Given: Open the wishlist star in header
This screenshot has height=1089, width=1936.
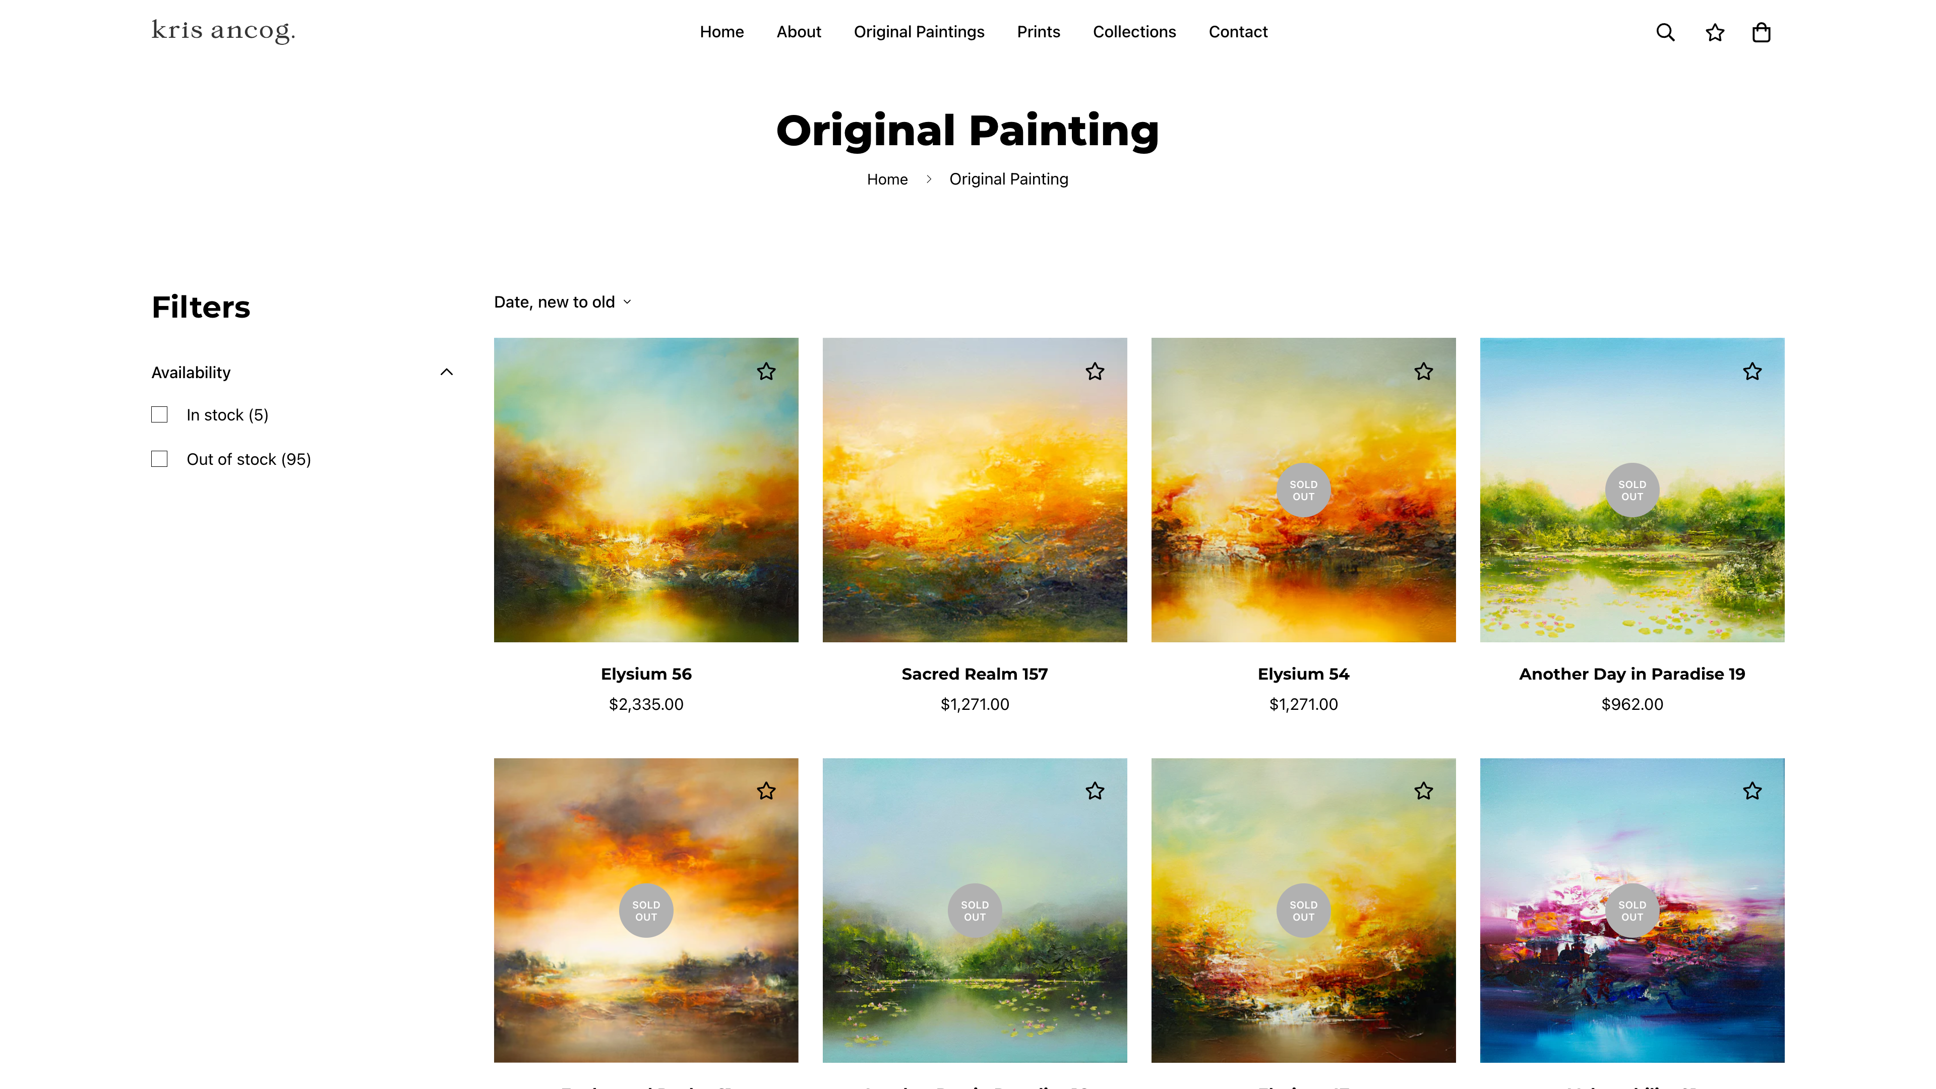Looking at the screenshot, I should 1714,32.
